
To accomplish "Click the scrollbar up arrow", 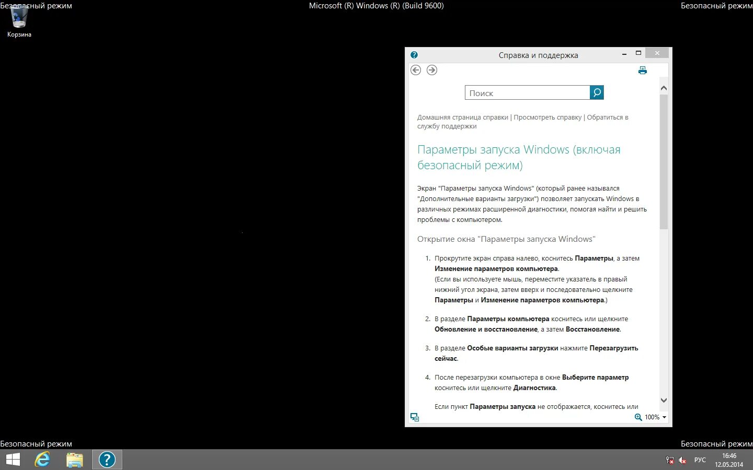I will click(664, 88).
